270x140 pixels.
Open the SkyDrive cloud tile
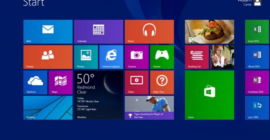[x=35, y=82]
